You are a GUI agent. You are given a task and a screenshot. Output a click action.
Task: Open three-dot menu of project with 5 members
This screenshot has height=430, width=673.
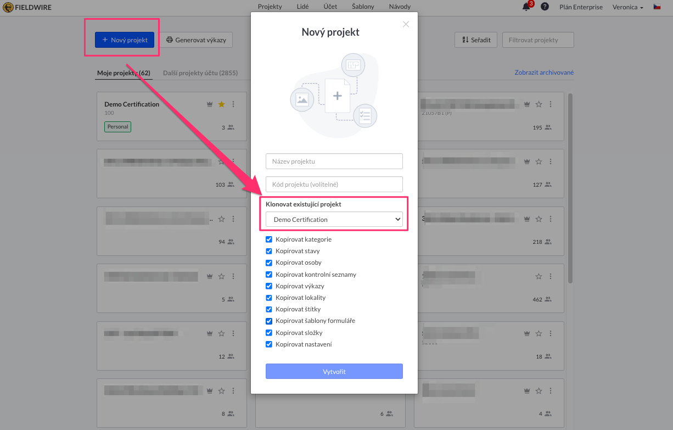point(233,276)
